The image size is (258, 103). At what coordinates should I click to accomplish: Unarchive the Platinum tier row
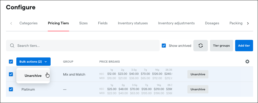[198, 89]
